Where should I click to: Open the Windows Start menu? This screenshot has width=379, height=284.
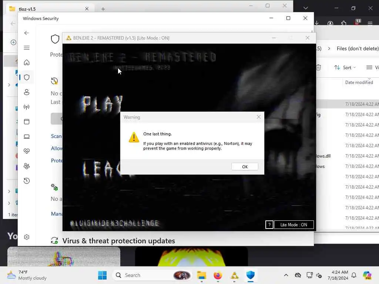102,275
